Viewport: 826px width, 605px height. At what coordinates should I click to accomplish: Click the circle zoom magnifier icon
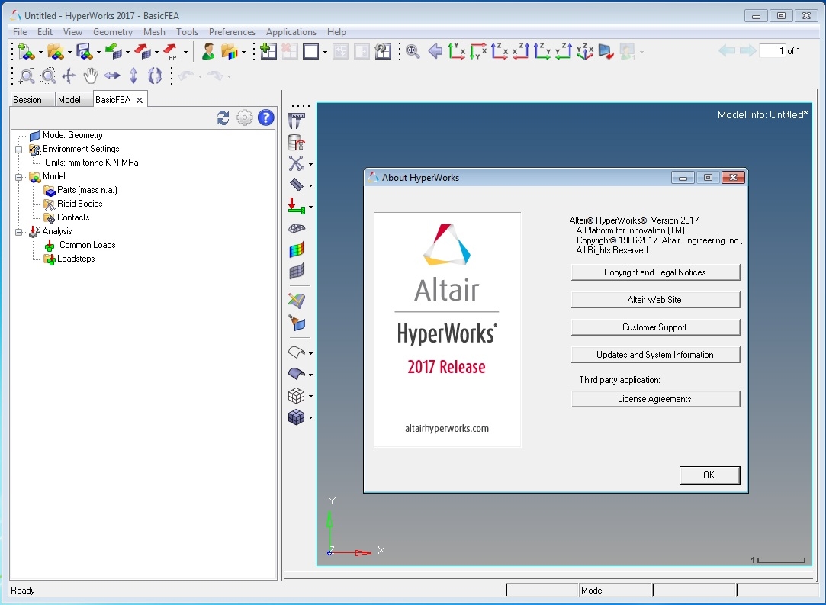[x=48, y=76]
